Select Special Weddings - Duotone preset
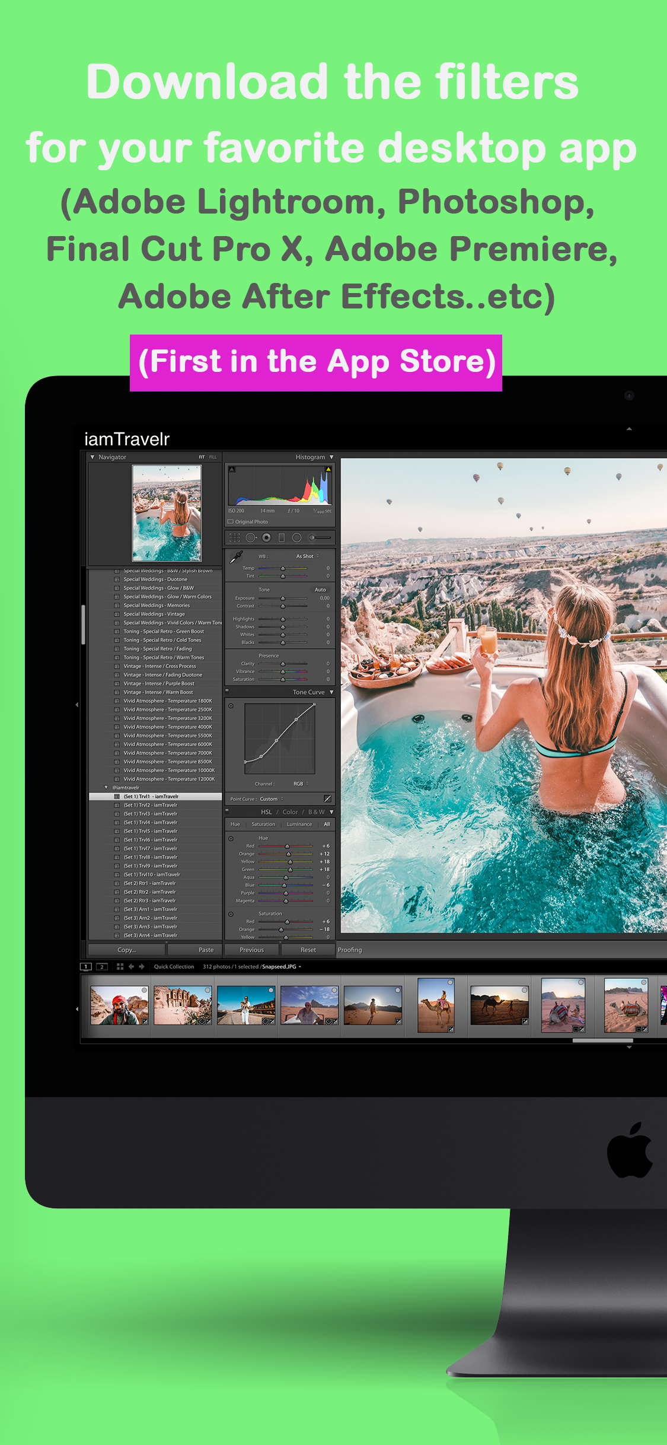667x1445 pixels. click(155, 580)
